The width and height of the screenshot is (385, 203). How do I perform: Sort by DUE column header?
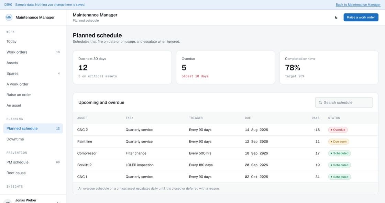pos(248,118)
